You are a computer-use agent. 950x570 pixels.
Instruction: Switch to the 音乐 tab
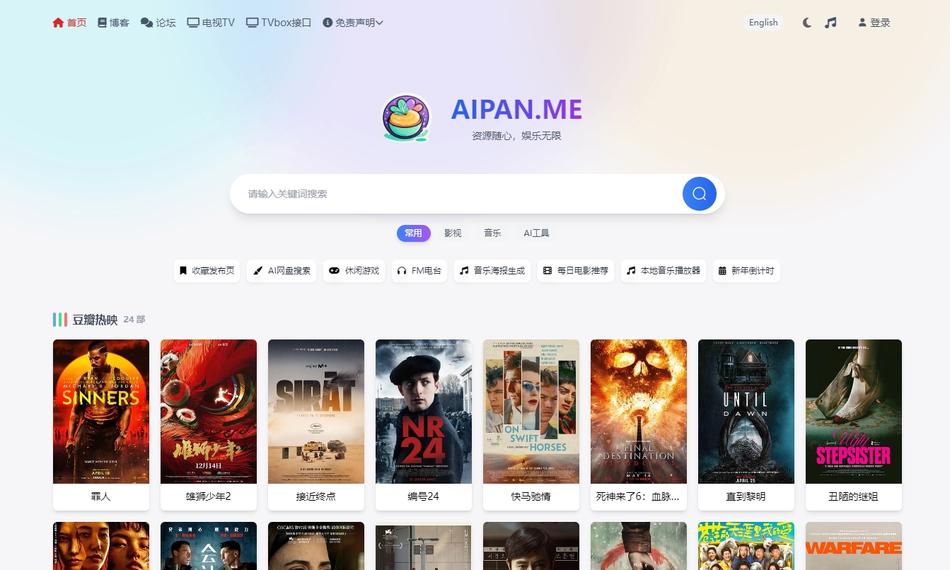(x=492, y=233)
